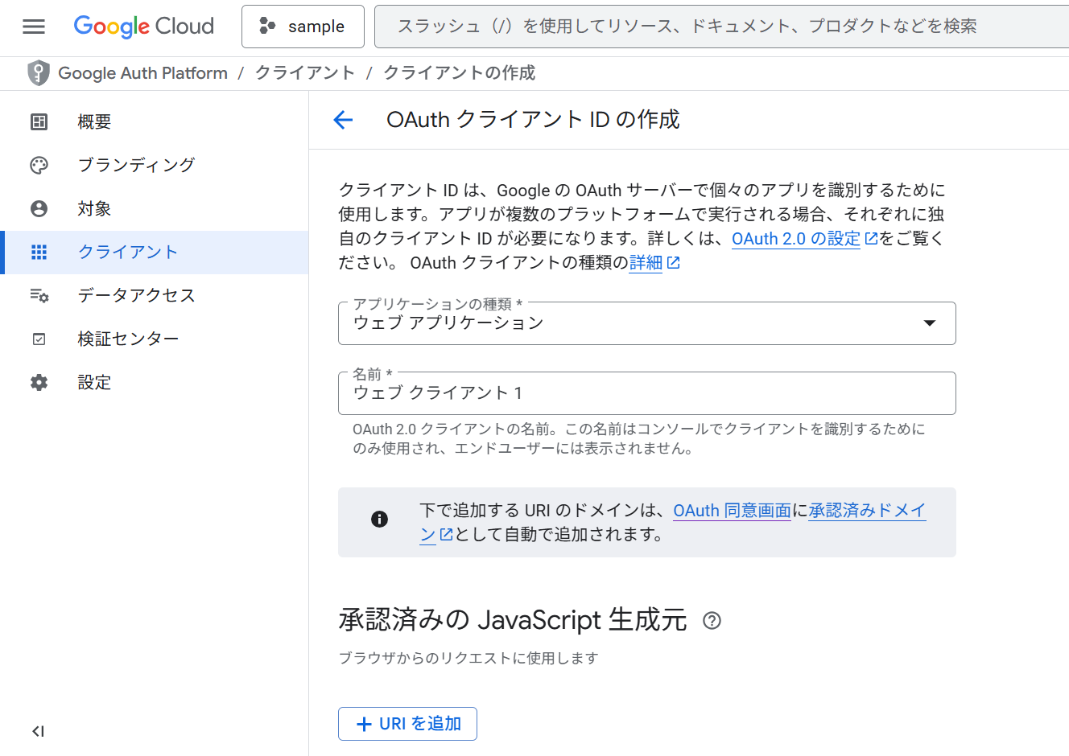Navigate to クライアント via the breadcrumb
The width and height of the screenshot is (1069, 756).
pos(305,72)
